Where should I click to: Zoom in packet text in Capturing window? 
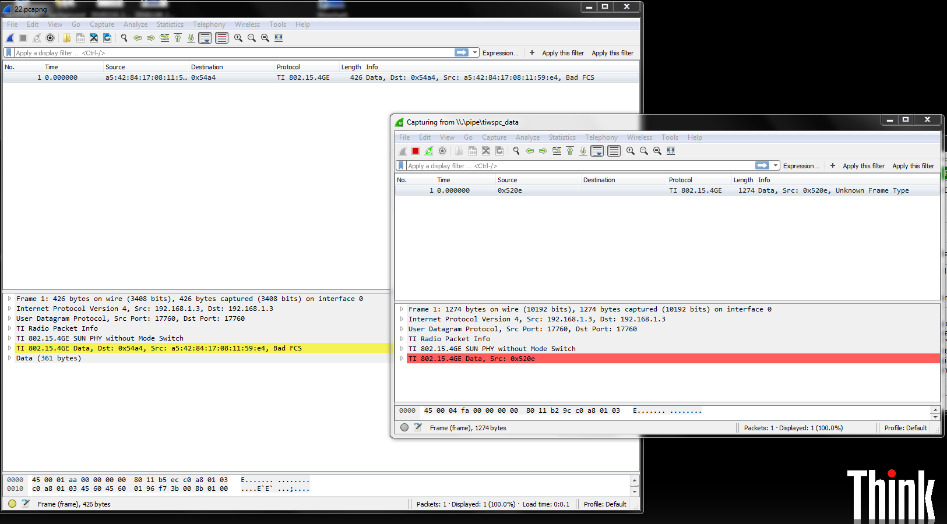click(x=631, y=151)
